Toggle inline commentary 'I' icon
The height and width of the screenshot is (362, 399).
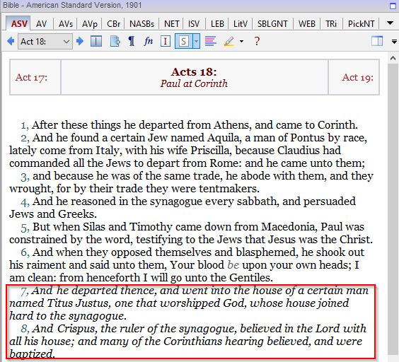coord(165,41)
